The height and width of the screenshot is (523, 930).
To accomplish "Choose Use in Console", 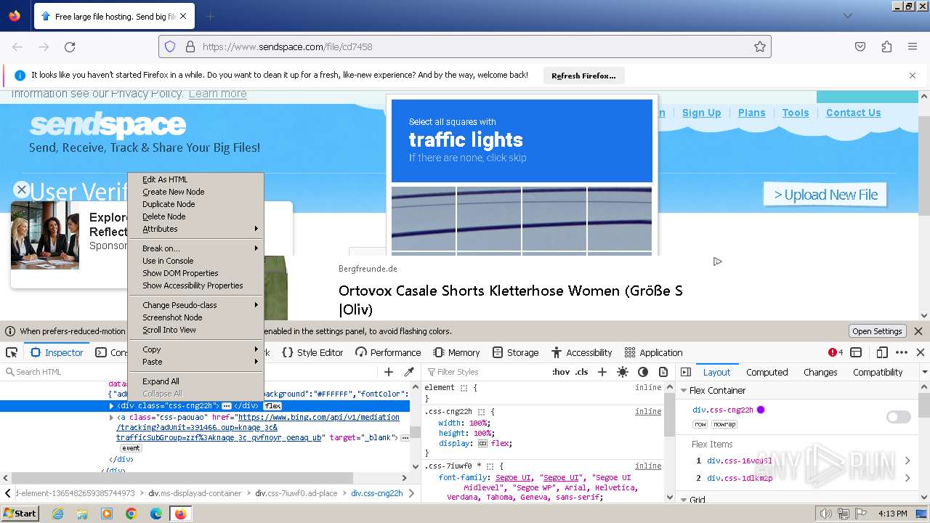I will (168, 261).
